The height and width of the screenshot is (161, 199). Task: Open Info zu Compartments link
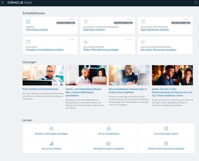click(109, 134)
